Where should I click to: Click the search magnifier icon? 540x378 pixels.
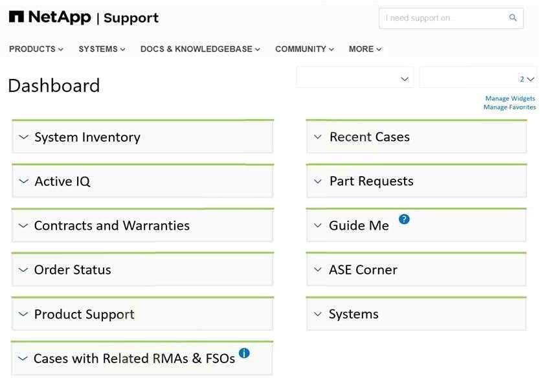pos(513,17)
